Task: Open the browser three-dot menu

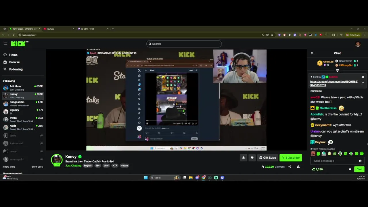Action: (365, 35)
